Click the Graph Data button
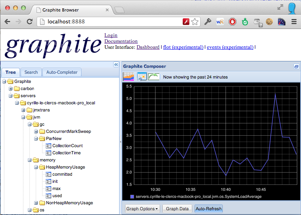The image size is (301, 215). [177, 209]
